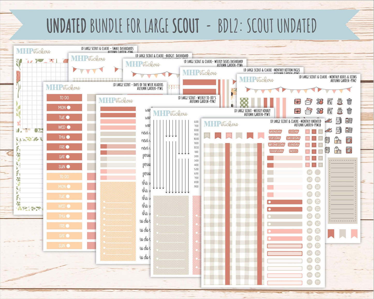This screenshot has height=299, width=374.
Task: Select the receipt icon in second icon row
Action: click(x=330, y=111)
